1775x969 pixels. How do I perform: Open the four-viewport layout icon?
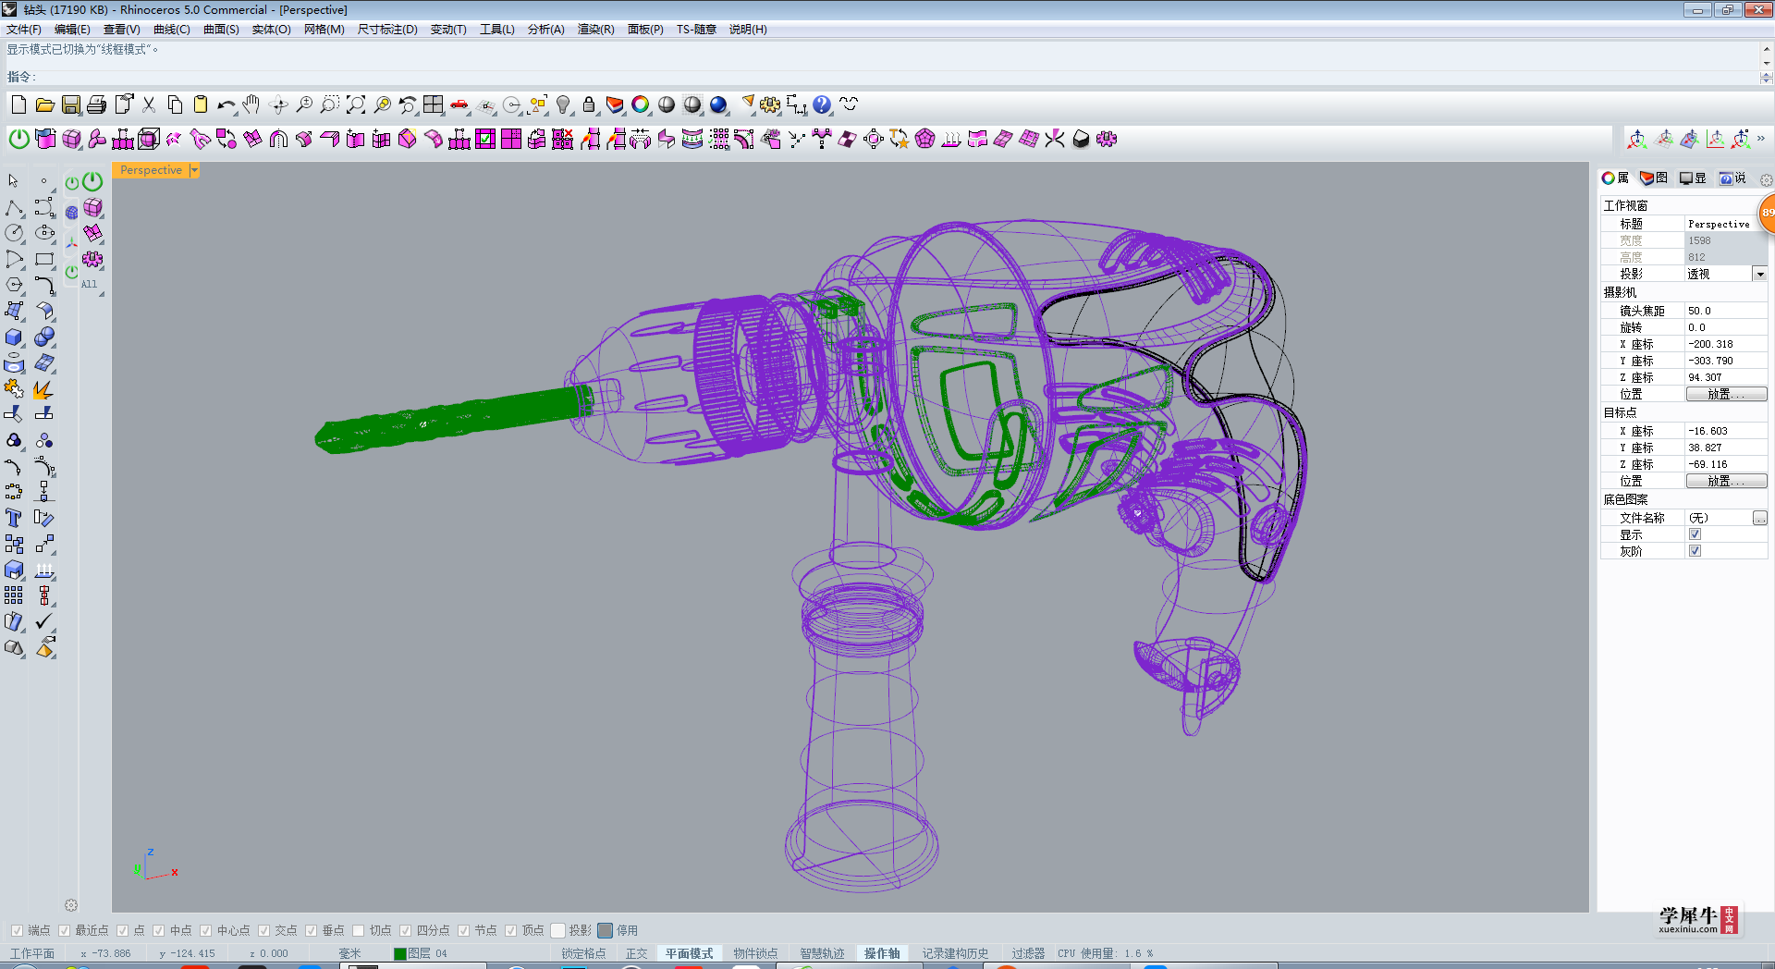(434, 104)
